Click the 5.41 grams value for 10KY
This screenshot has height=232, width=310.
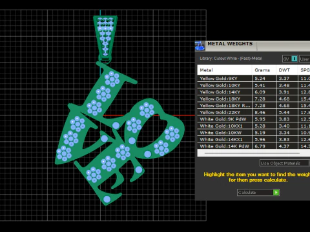coord(260,85)
